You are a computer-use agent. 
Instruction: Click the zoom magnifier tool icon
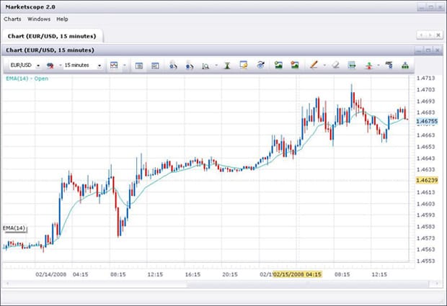pos(205,65)
